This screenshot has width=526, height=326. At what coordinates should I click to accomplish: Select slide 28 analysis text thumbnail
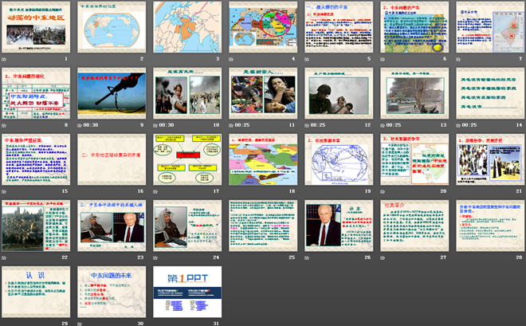[490, 226]
